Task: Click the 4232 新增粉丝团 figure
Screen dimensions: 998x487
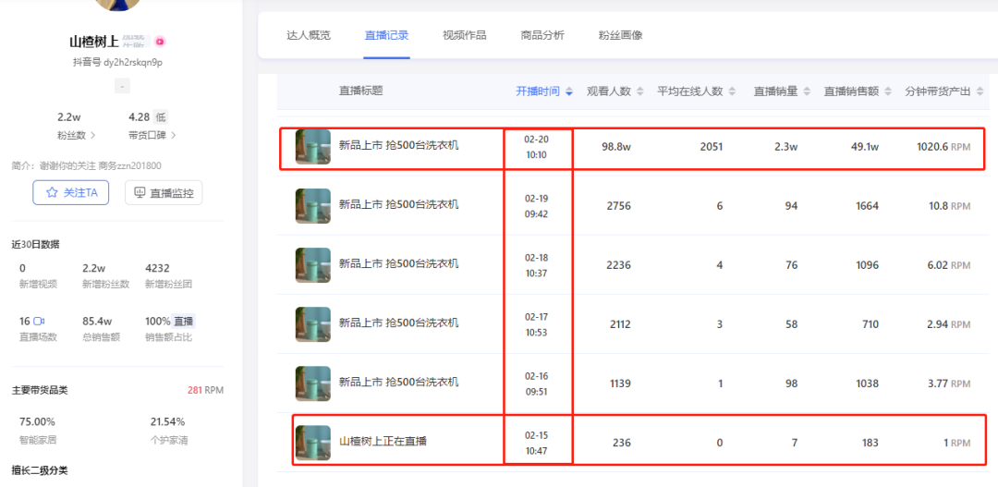Action: point(157,268)
